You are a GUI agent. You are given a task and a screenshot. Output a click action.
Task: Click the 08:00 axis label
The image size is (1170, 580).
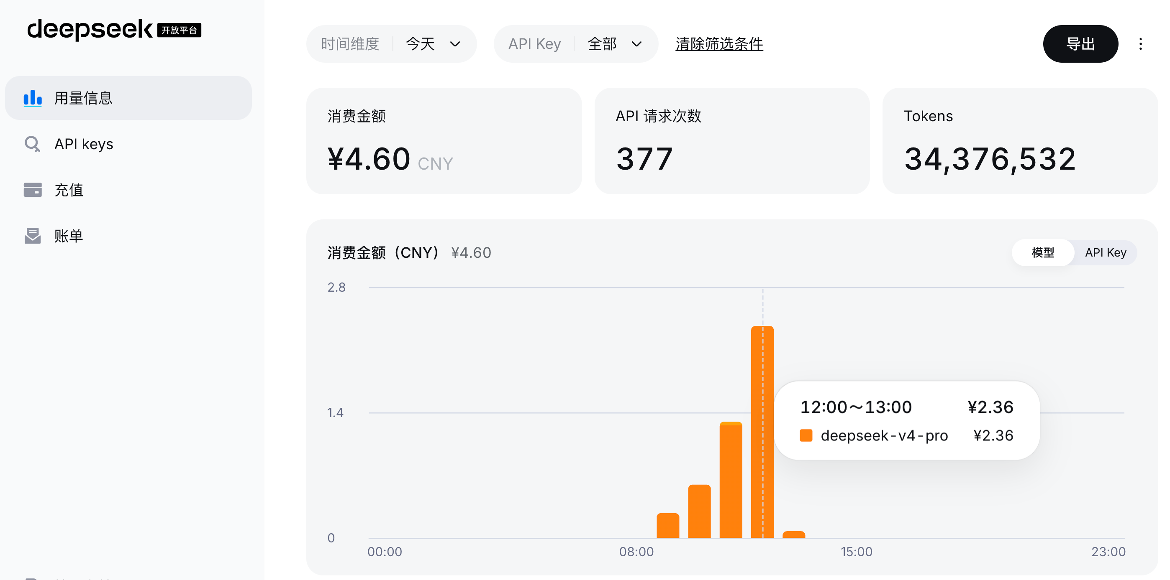click(x=636, y=552)
